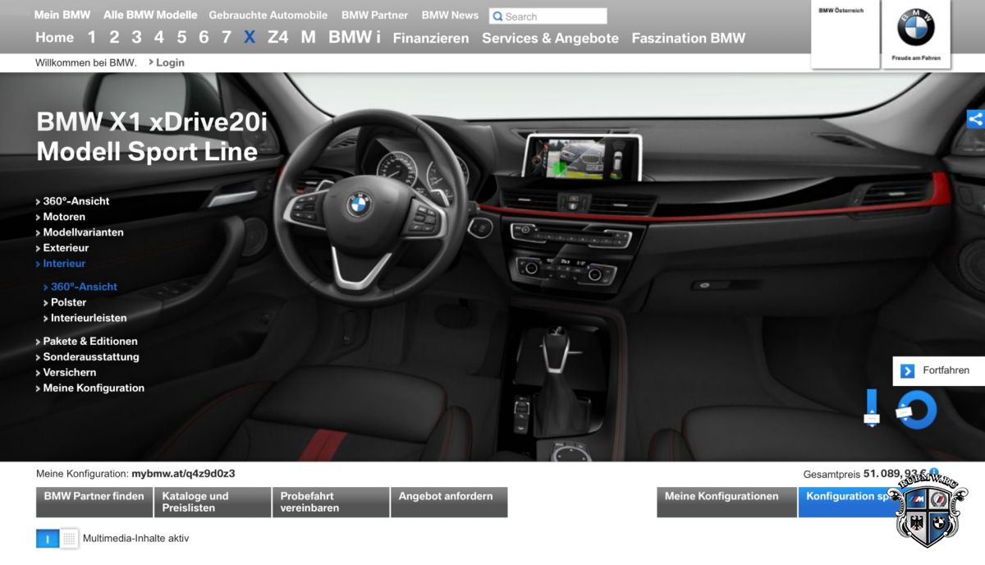
Task: Click into the Search input field
Action: point(548,16)
